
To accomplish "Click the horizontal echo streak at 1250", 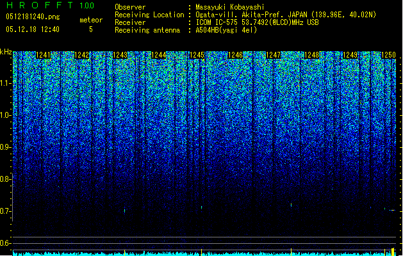I will point(392,211).
